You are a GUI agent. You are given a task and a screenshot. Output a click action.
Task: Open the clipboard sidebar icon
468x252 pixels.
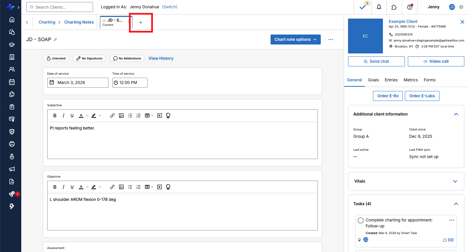pyautogui.click(x=12, y=107)
